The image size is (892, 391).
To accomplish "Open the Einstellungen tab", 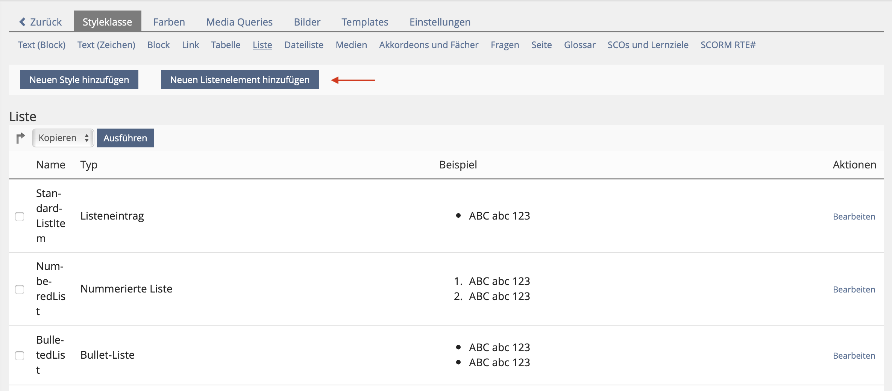I will pyautogui.click(x=440, y=22).
